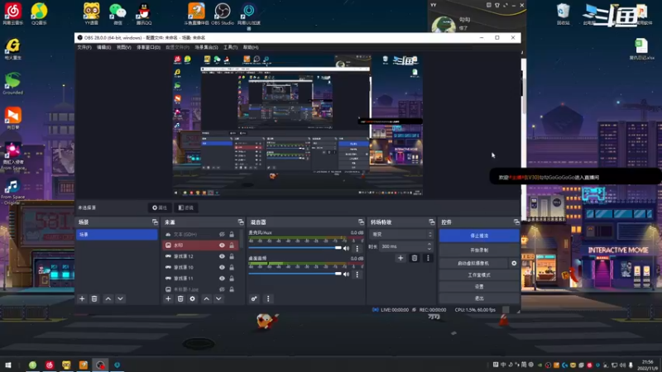Add a new source with the plus icon
This screenshot has height=372, width=662.
[x=168, y=298]
